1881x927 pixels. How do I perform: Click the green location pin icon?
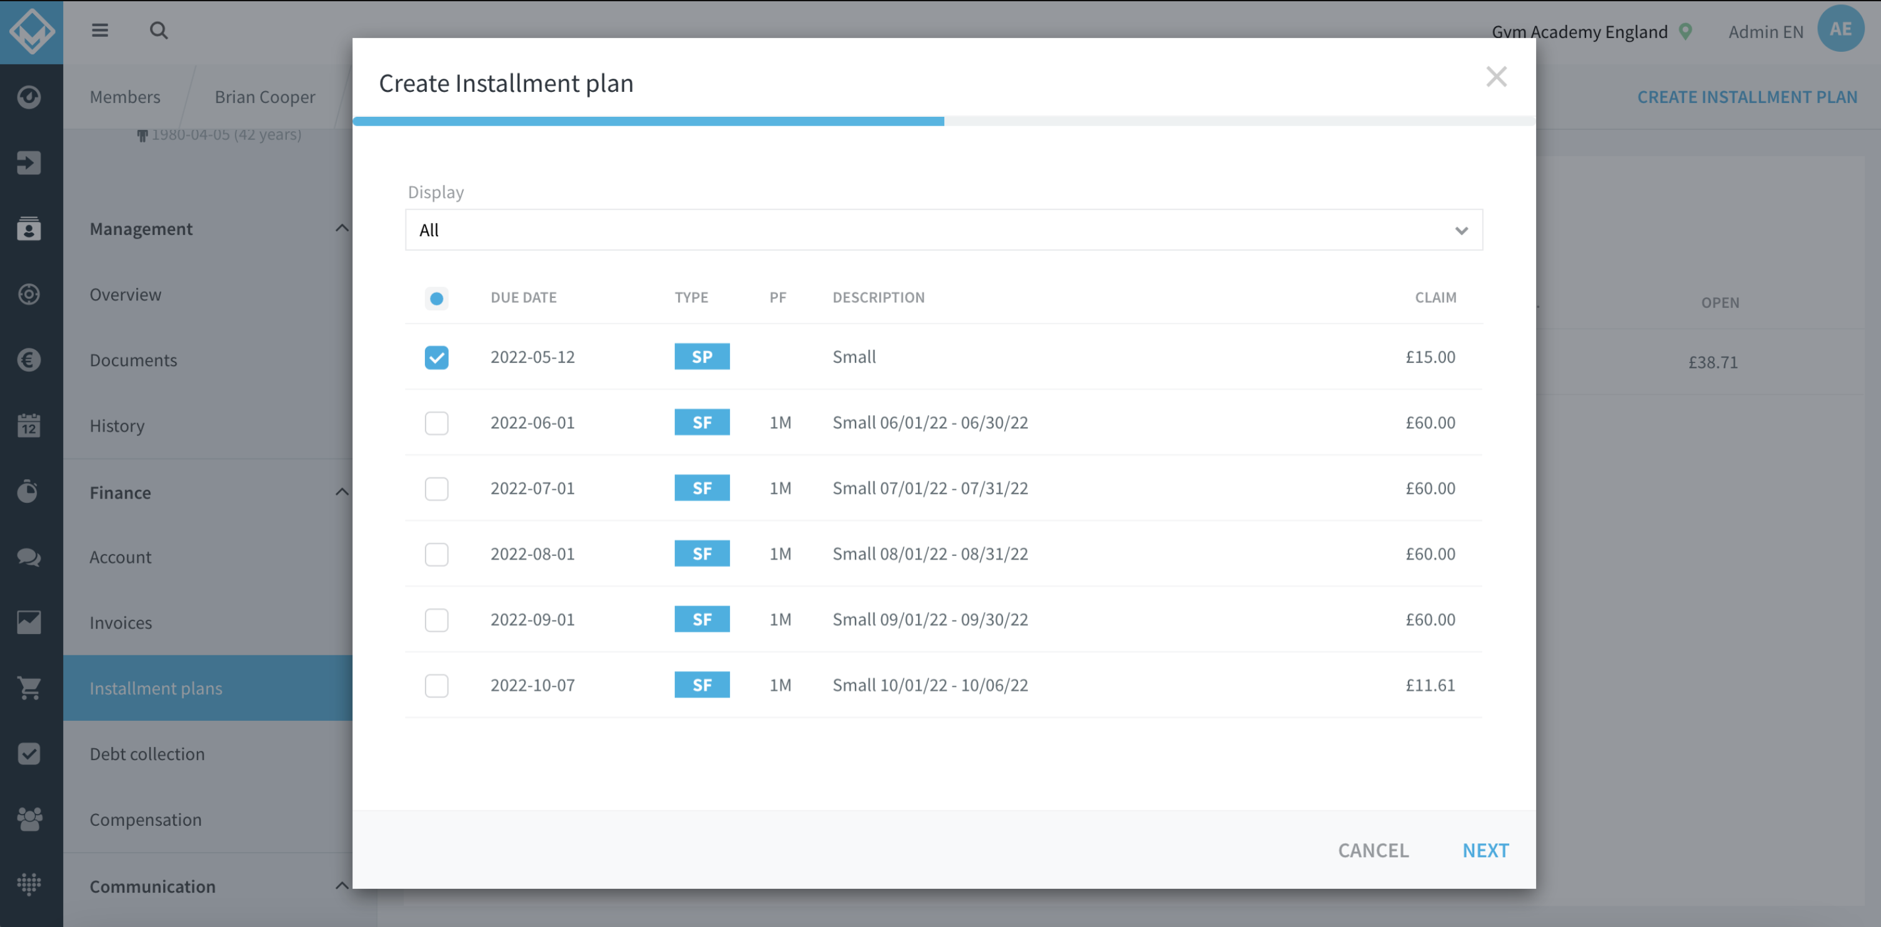[x=1685, y=31]
